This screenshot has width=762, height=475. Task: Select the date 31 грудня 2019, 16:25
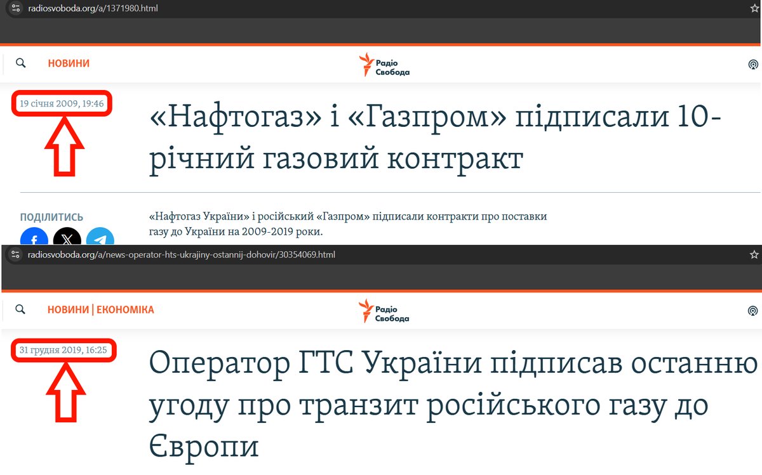(63, 349)
